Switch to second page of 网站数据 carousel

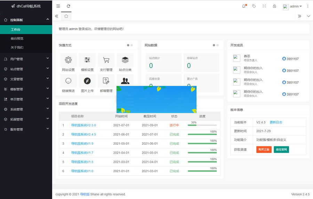(217, 45)
